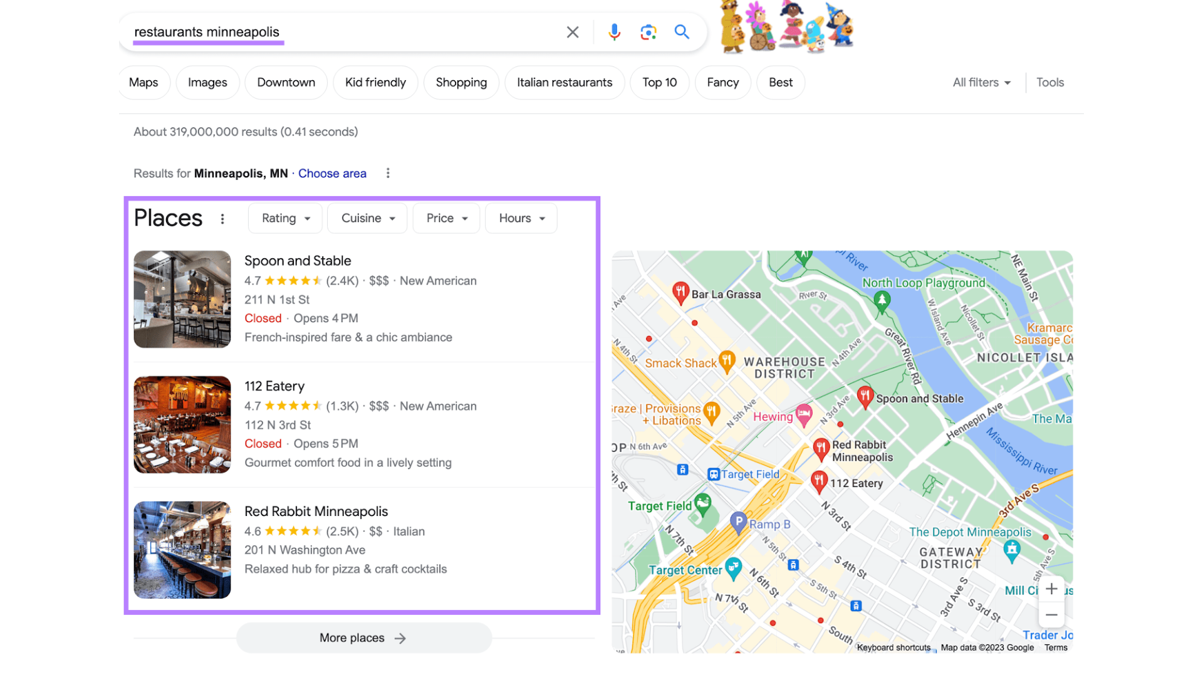The width and height of the screenshot is (1203, 677).
Task: Expand the Cuisine filter dropdown
Action: tap(367, 218)
